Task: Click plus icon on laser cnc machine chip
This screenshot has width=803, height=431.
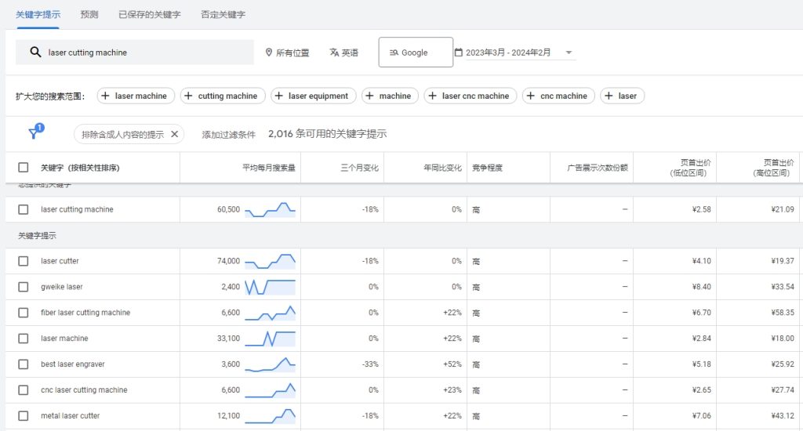Action: coord(433,96)
